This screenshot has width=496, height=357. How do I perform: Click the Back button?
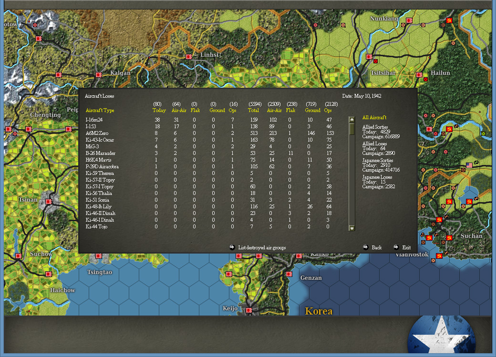click(x=377, y=247)
